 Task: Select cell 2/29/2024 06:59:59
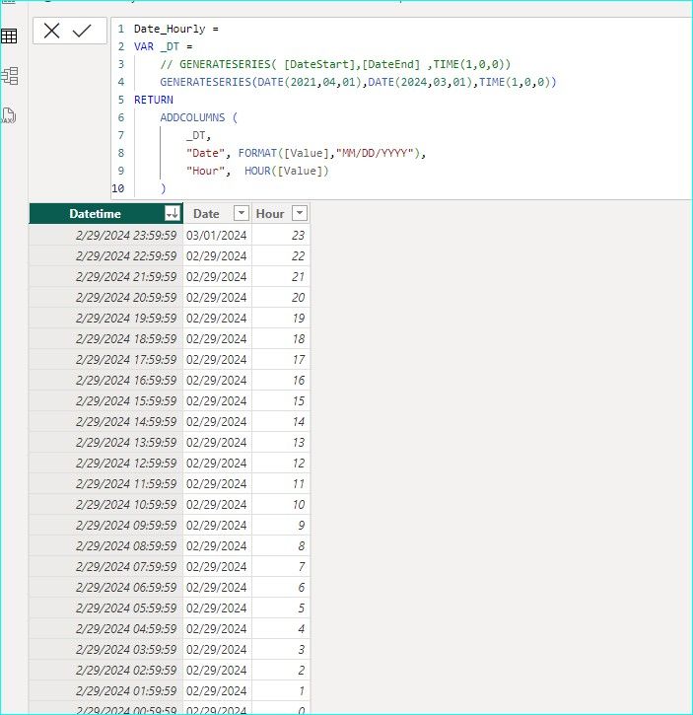click(105, 588)
